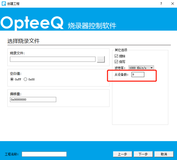Click the 创建工程 window app icon
The width and height of the screenshot is (177, 160).
(x=4, y=4)
